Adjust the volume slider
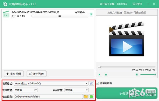Viewport: 159px width, 101px height. 148,75
